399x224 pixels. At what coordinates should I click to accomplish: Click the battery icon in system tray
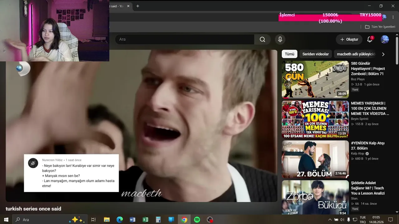[336, 220]
